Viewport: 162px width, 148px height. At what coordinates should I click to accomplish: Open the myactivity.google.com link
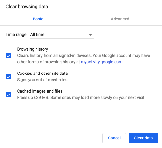pos(101,62)
